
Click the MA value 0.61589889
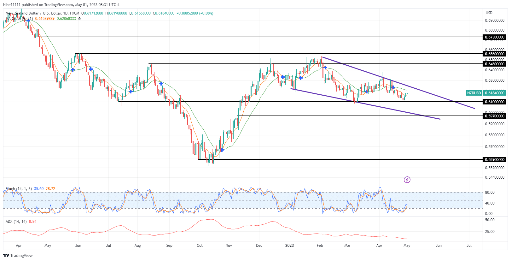pos(45,19)
